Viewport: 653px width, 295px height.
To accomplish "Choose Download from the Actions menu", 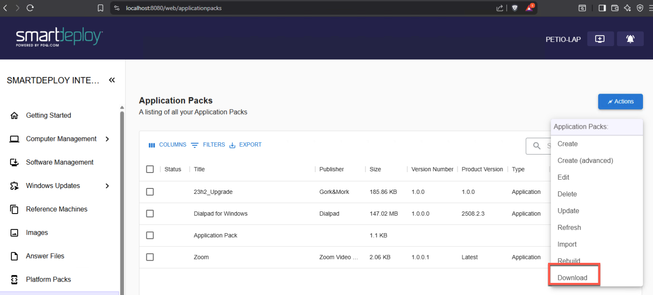I will 572,278.
